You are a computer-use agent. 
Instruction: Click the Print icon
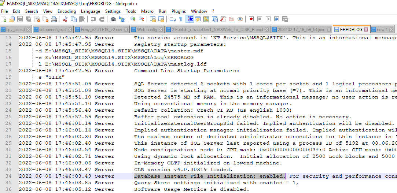[54, 19]
